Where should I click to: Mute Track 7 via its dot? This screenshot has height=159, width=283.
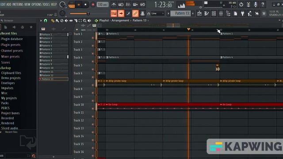[x=93, y=85]
